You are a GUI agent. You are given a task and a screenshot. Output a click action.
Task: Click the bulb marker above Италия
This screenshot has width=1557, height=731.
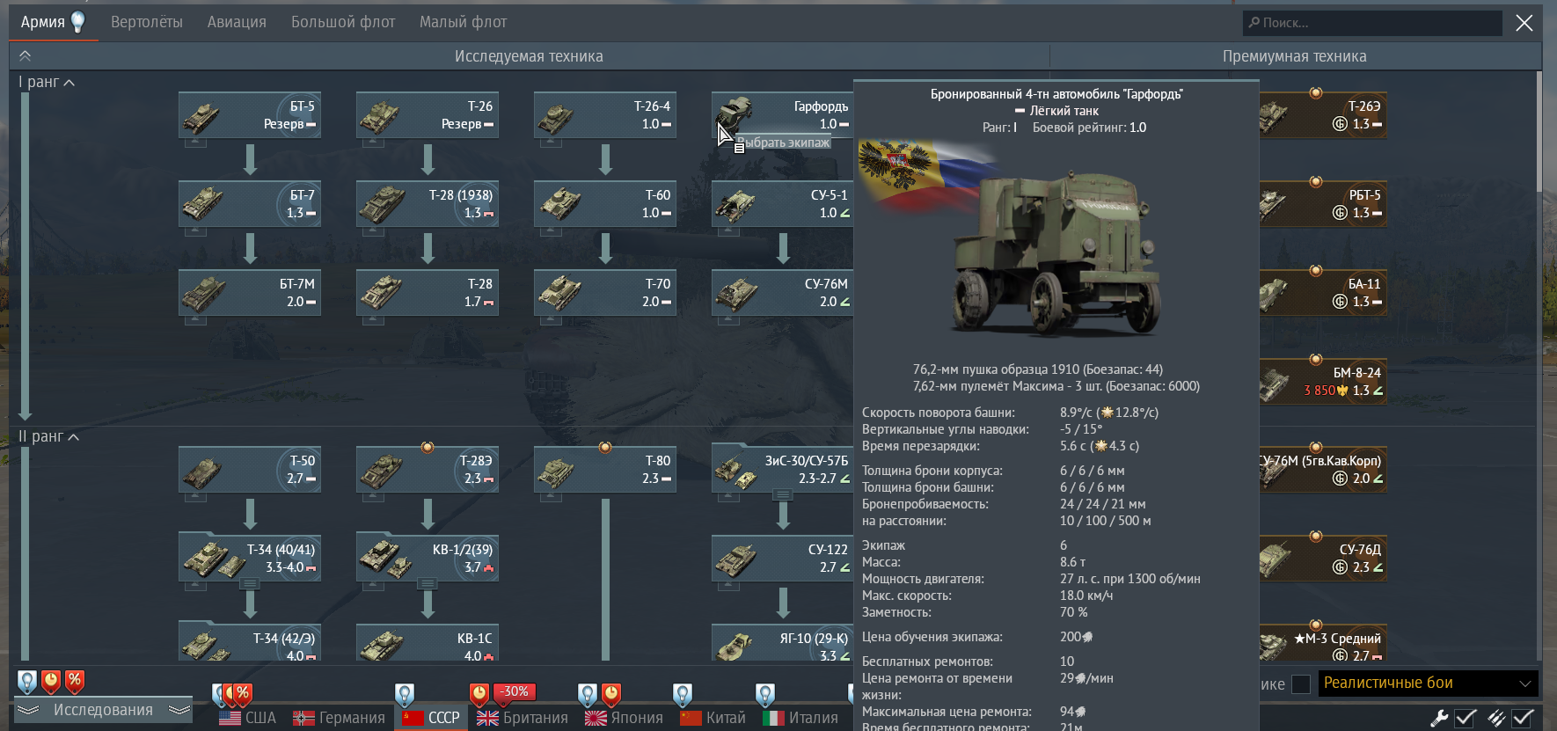(x=765, y=695)
